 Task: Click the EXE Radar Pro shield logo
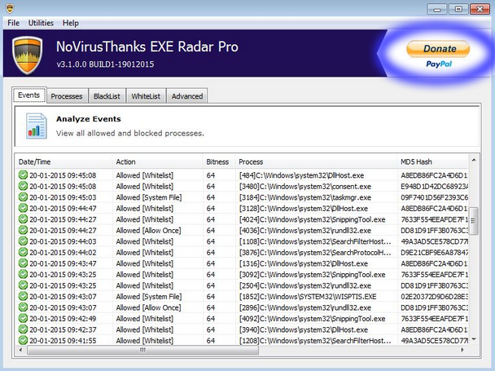pyautogui.click(x=28, y=54)
